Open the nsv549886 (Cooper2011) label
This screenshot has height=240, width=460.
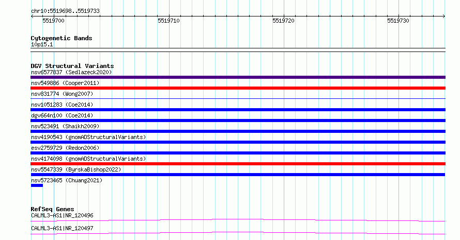(x=65, y=83)
